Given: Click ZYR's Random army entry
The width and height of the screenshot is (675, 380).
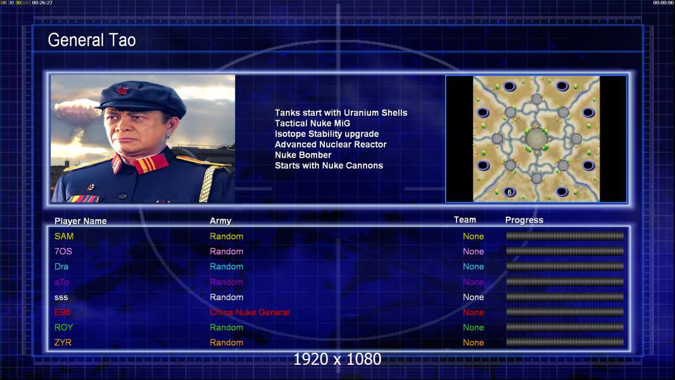Looking at the screenshot, I should 227,343.
